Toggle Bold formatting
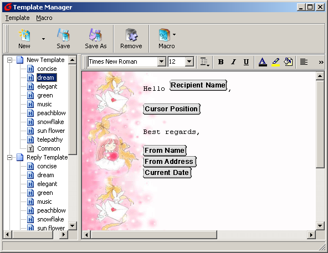The image size is (328, 253). pos(221,62)
